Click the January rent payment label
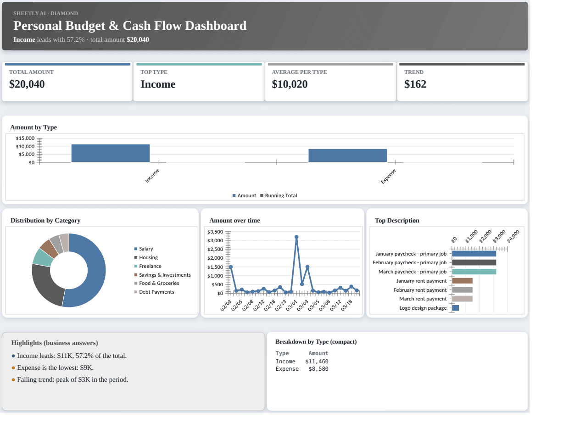Screen dimensions: 563x423 click(421, 281)
